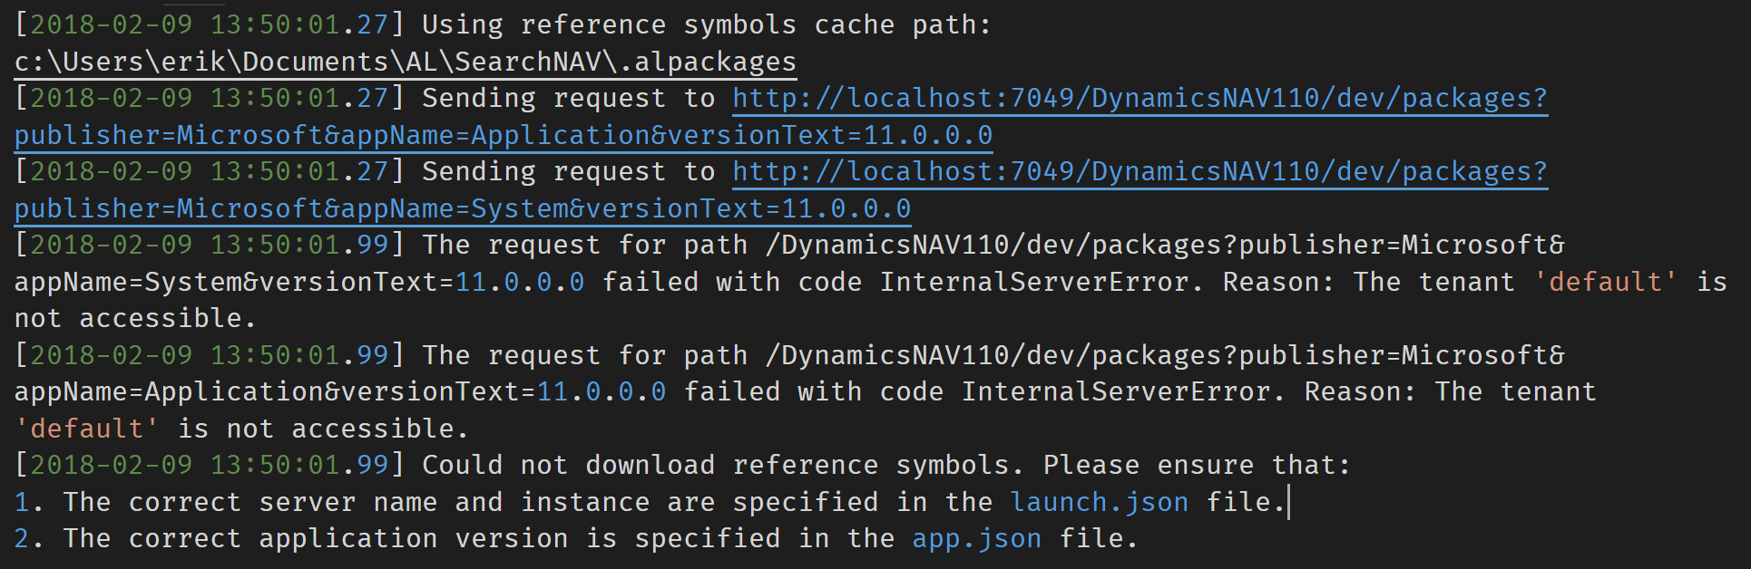Click the appName=System&versionText link continuation
The width and height of the screenshot is (1751, 569).
click(x=463, y=208)
